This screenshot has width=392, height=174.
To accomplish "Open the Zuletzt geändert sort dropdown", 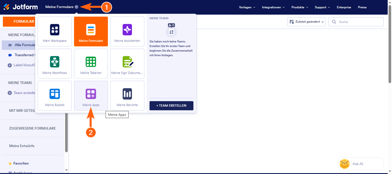I will point(306,22).
